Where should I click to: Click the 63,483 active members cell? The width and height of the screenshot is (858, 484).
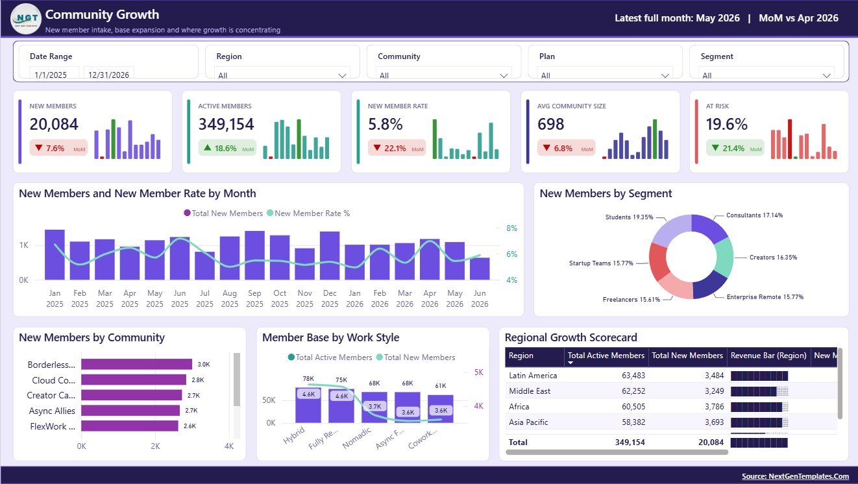632,376
